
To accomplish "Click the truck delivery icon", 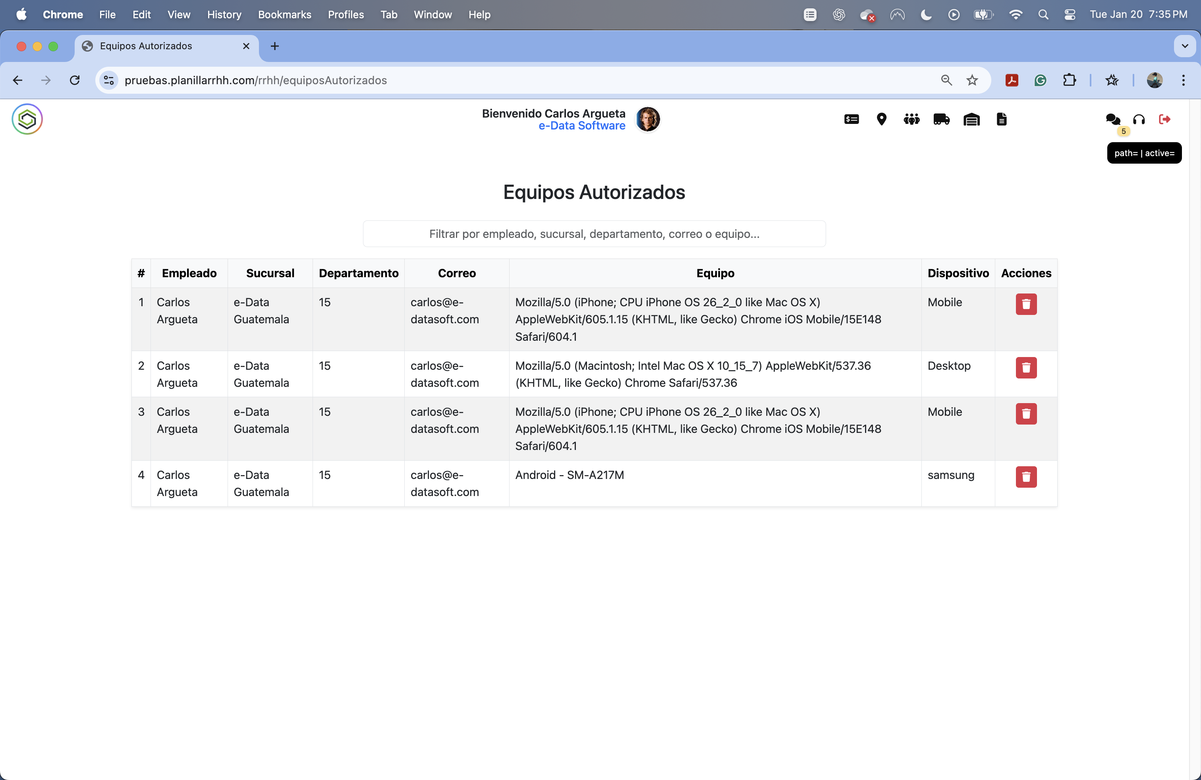I will click(941, 120).
